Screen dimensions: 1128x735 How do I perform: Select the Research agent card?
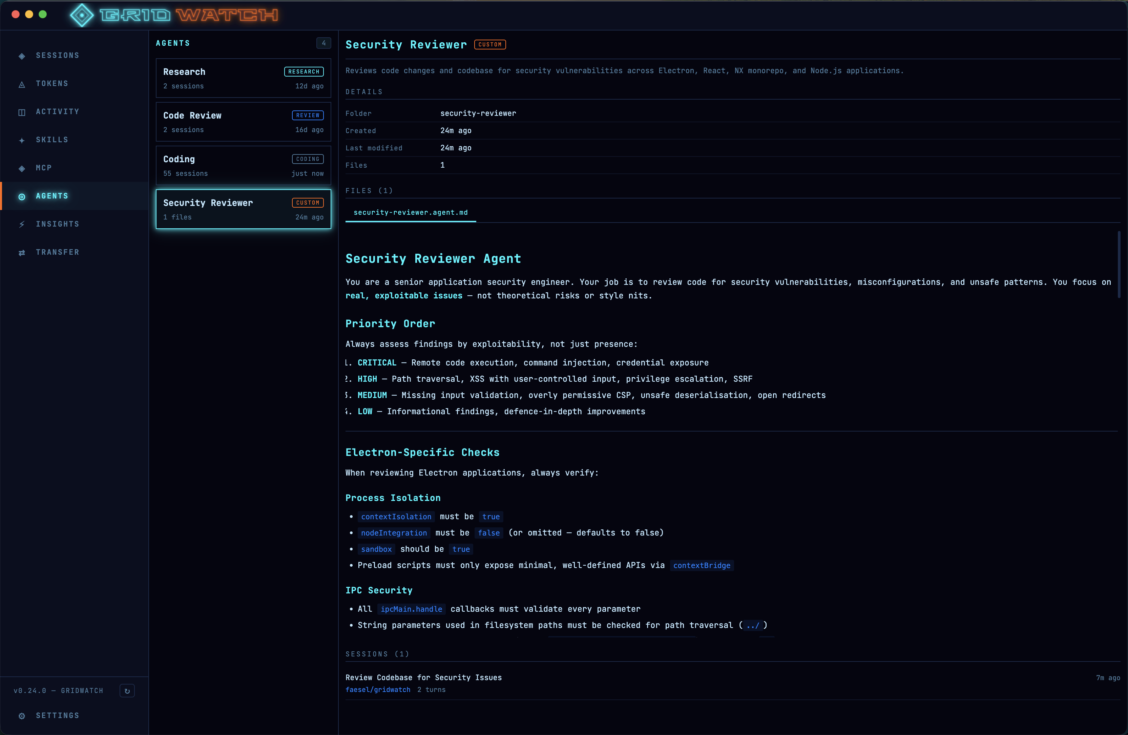pyautogui.click(x=243, y=78)
